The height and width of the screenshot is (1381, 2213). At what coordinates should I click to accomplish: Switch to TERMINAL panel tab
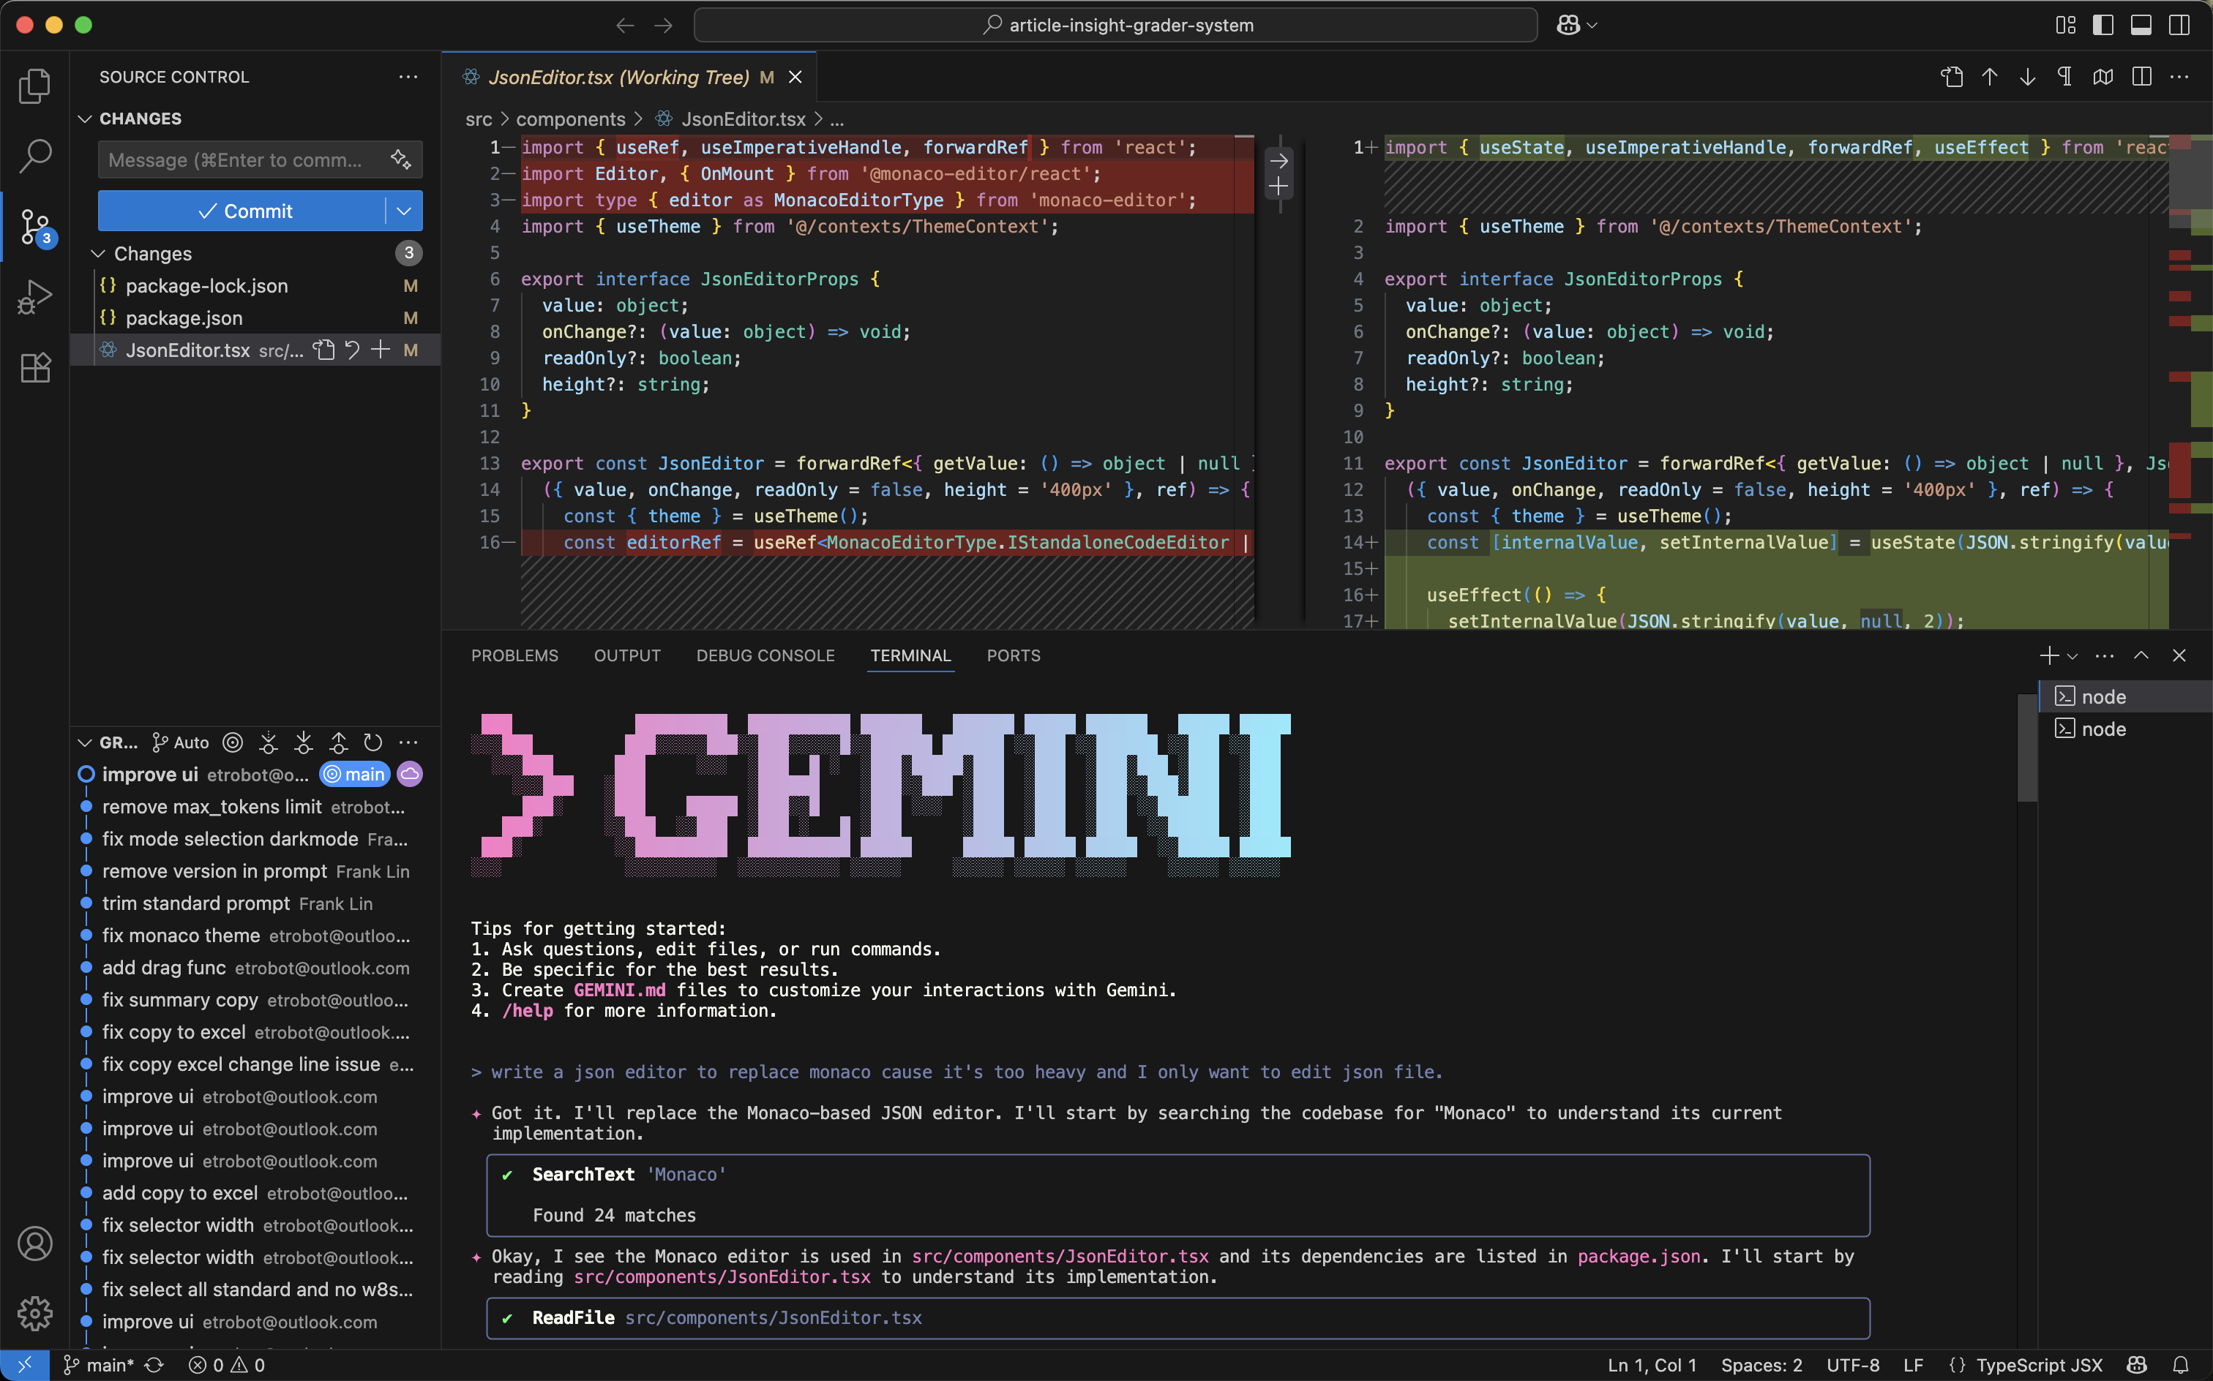click(x=910, y=655)
